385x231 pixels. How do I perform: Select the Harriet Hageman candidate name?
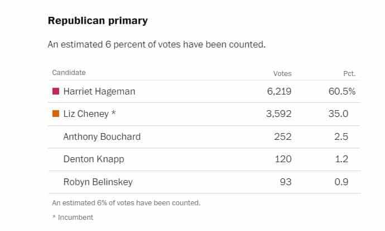pyautogui.click(x=99, y=92)
